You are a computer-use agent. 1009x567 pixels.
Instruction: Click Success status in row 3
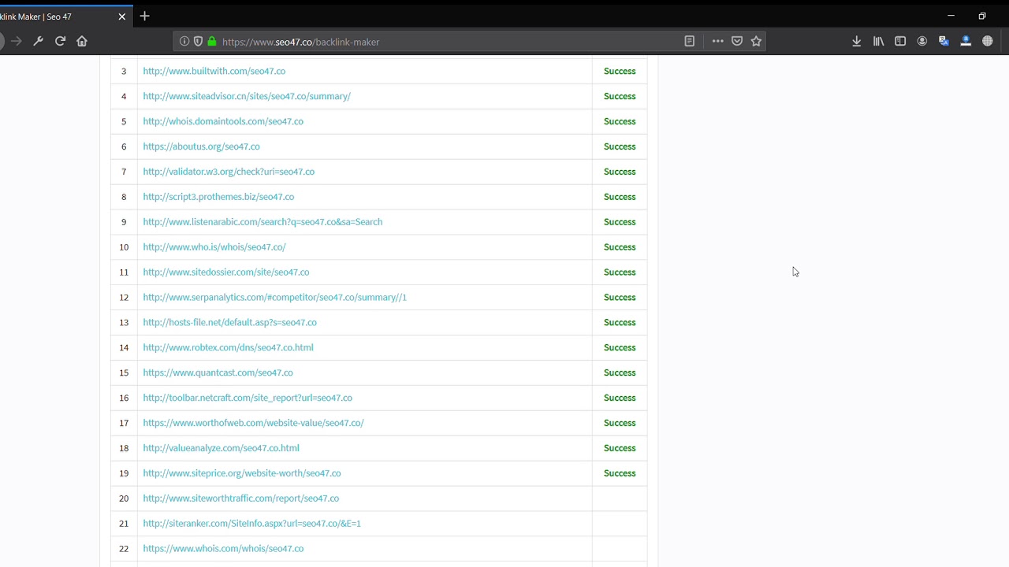(x=620, y=71)
